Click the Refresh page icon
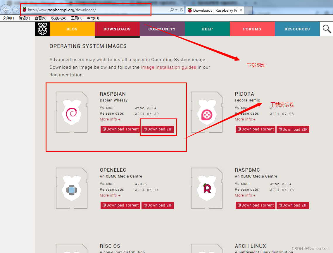333x253 pixels. 181,10
